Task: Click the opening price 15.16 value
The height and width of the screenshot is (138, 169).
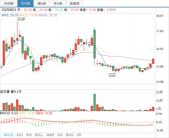Action: pyautogui.click(x=28, y=10)
